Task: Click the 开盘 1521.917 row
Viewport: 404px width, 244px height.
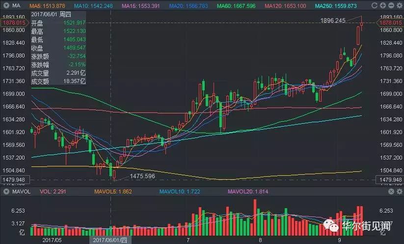Action: pos(58,23)
